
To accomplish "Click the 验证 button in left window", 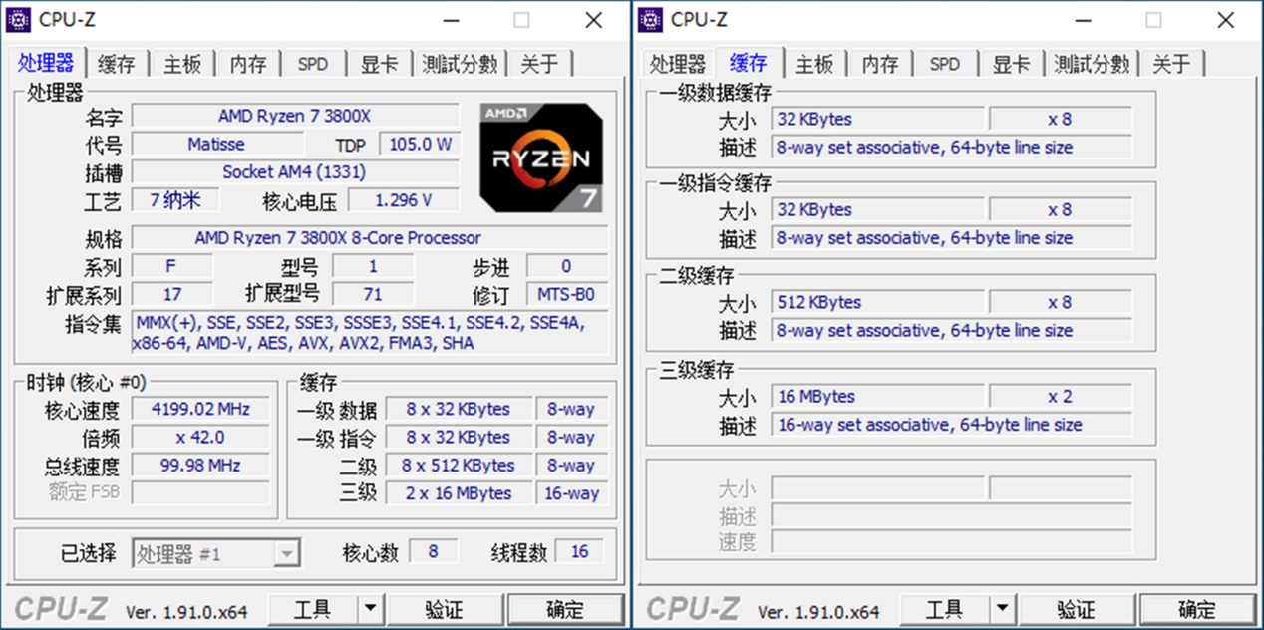I will (446, 609).
